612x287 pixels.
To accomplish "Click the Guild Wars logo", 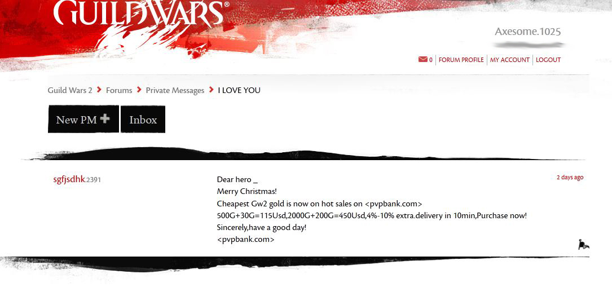I will tap(141, 12).
